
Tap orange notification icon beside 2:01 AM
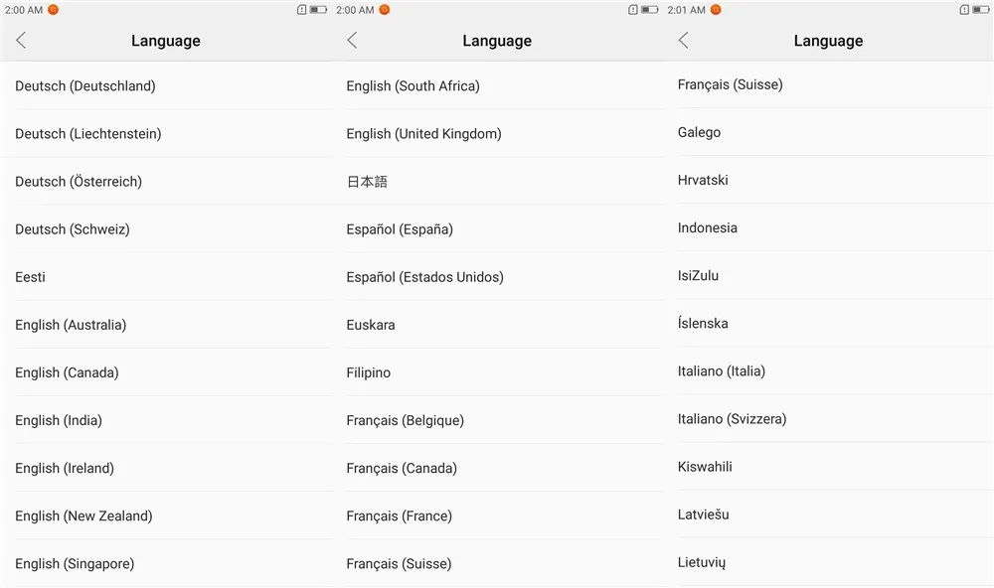pos(716,10)
